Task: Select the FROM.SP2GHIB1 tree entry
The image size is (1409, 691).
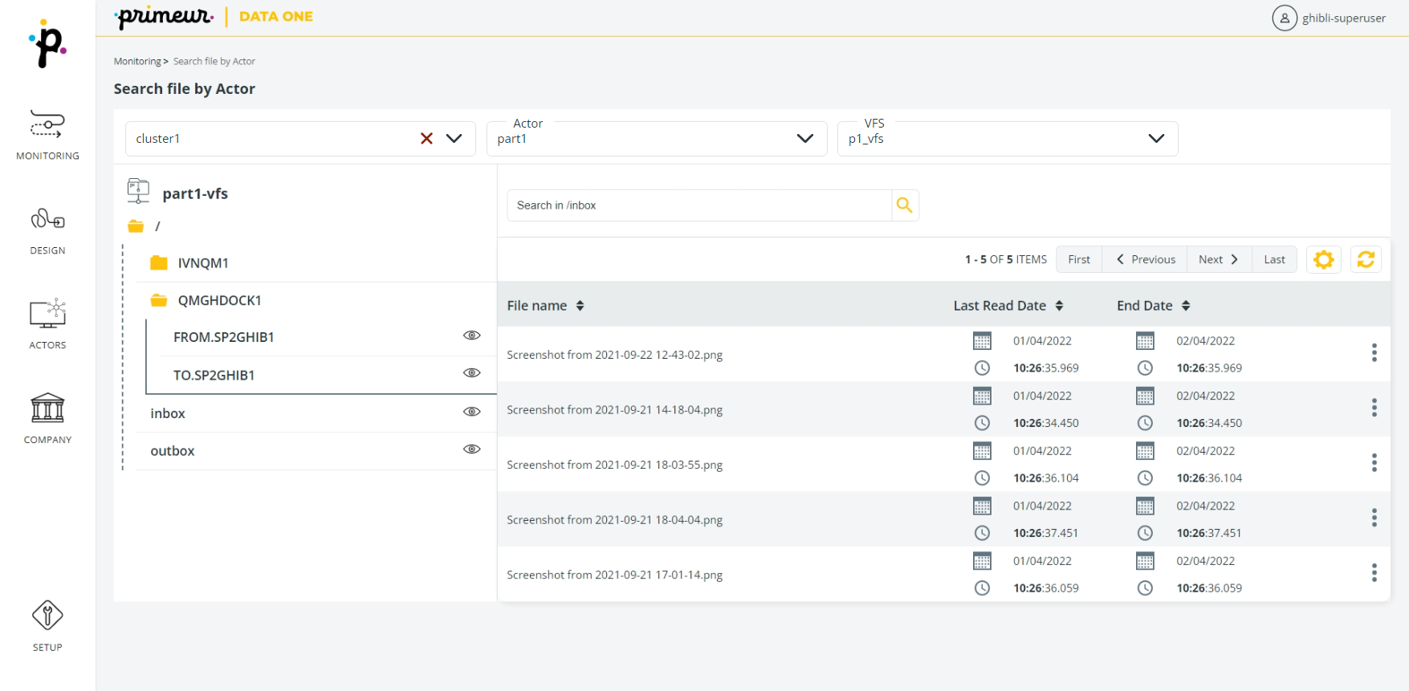Action: pyautogui.click(x=224, y=338)
